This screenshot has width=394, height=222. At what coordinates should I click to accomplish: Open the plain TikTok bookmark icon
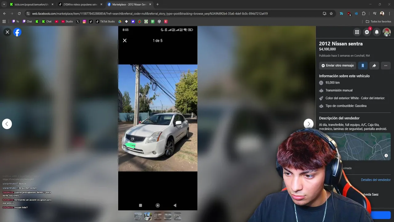[x=91, y=22]
